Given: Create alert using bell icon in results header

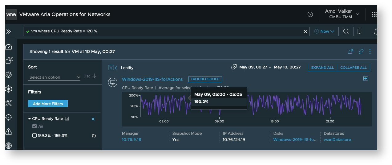Looking at the screenshot, I should 350,52.
